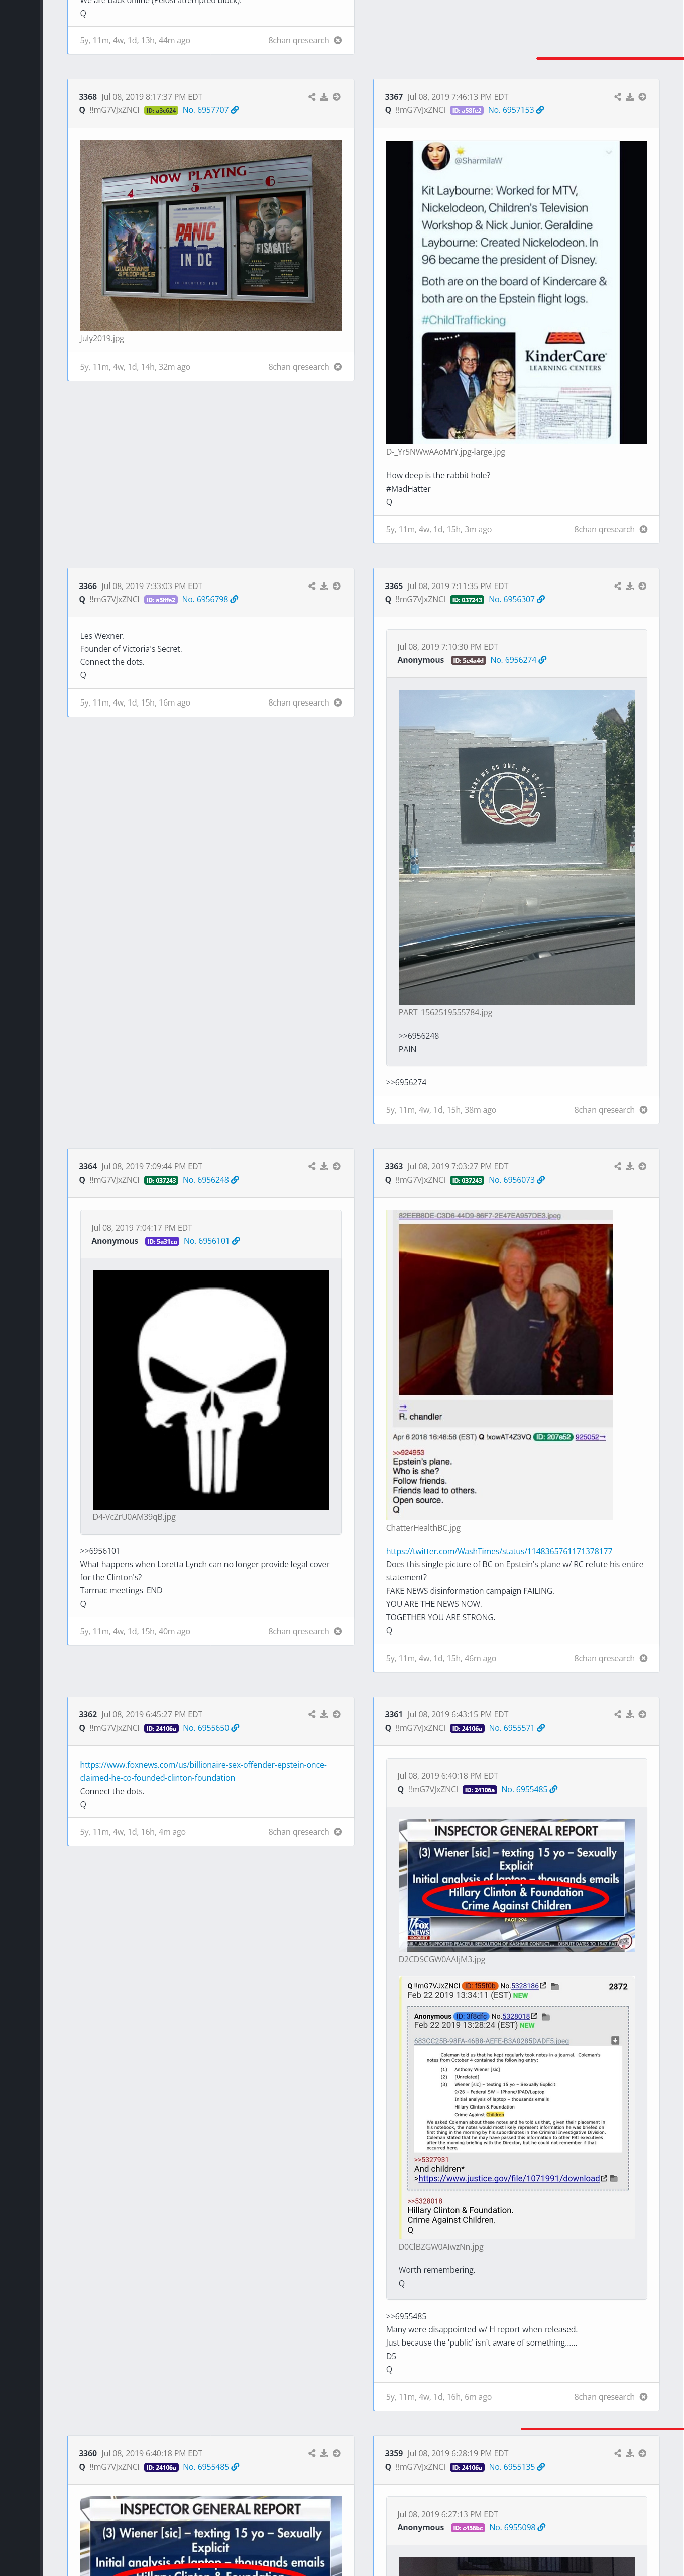Share post 3368

[x=312, y=97]
